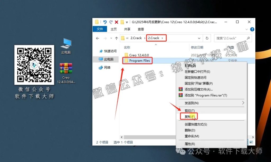The height and width of the screenshot is (162, 271).
Task: Open the address bar history dropdown
Action: (199, 38)
